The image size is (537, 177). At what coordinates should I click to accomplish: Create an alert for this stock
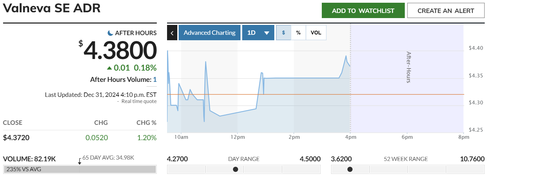coord(445,11)
